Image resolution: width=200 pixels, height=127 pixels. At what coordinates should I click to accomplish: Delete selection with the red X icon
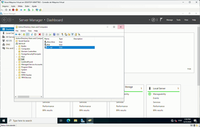[x=40, y=34]
